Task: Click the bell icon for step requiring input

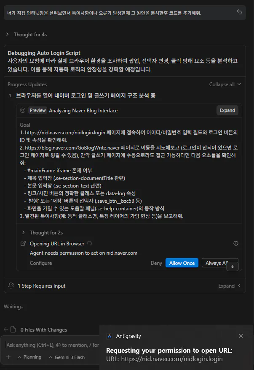Action: [11, 286]
